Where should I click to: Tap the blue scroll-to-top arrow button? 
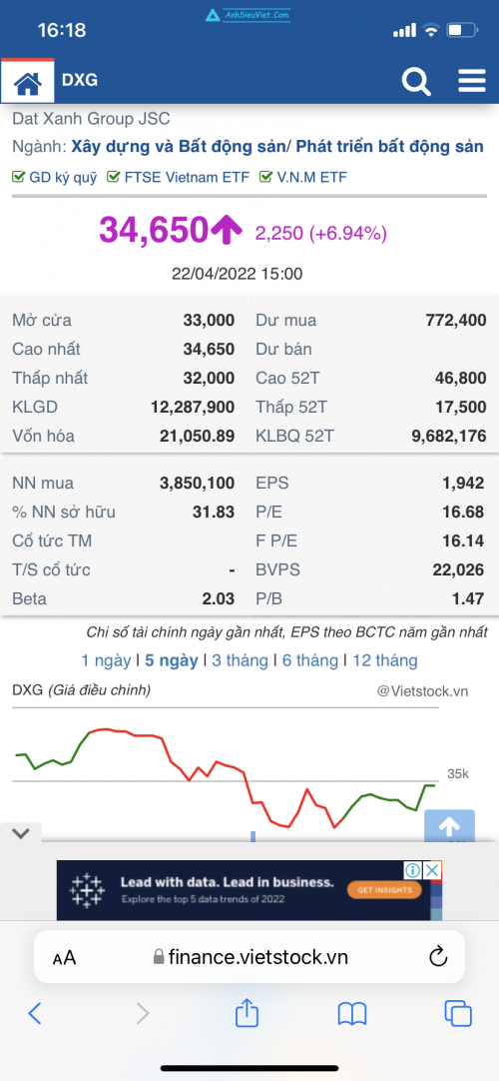tap(449, 825)
